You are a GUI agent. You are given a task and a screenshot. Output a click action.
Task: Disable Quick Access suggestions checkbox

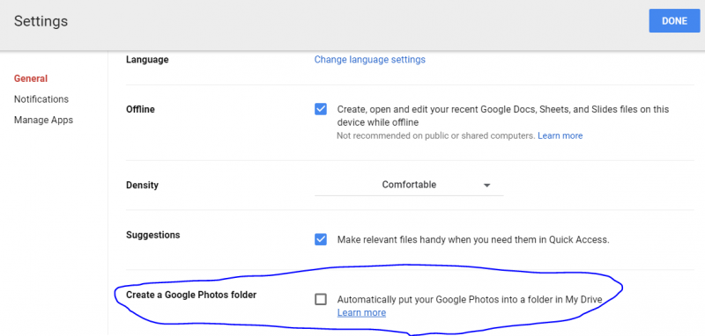tap(321, 239)
